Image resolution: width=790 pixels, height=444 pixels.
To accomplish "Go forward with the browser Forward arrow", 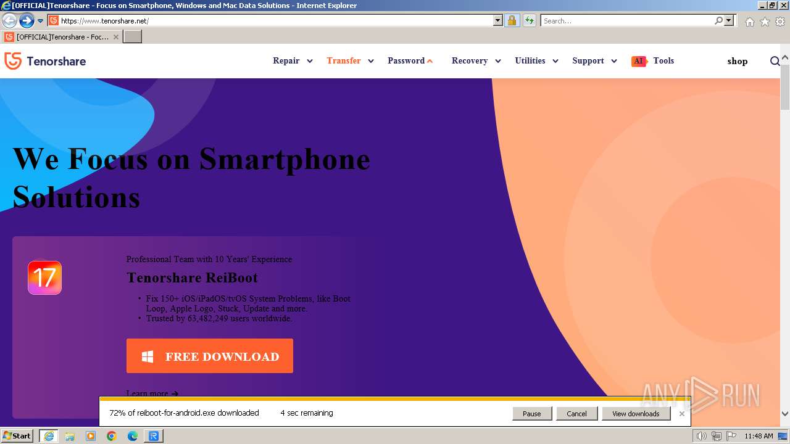I will pos(27,21).
